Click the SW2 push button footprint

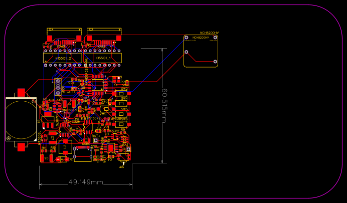121,94
